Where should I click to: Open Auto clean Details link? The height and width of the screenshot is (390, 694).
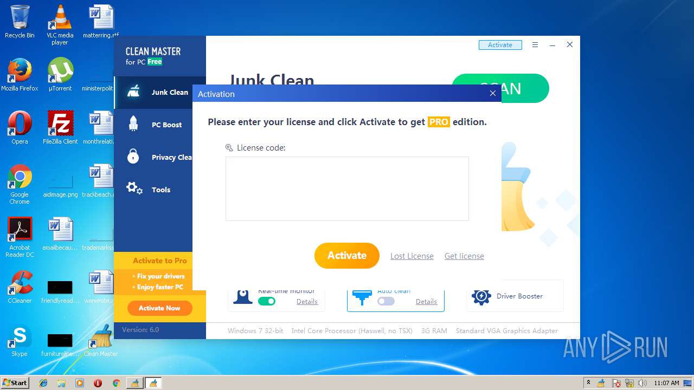pos(426,302)
